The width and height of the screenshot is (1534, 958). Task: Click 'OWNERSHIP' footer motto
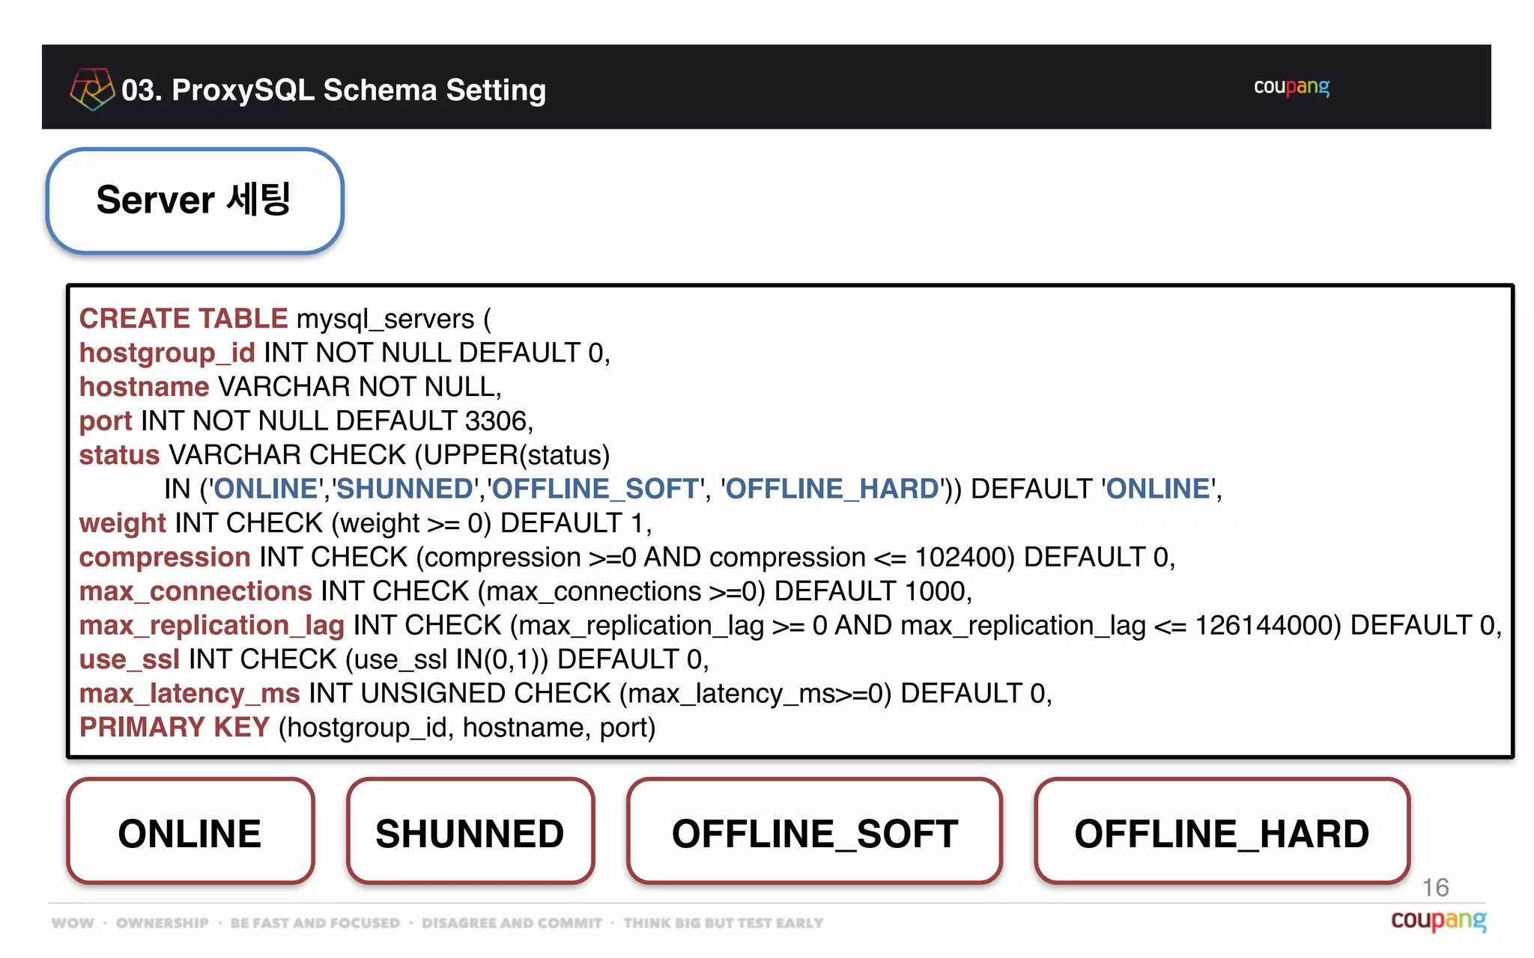[163, 923]
